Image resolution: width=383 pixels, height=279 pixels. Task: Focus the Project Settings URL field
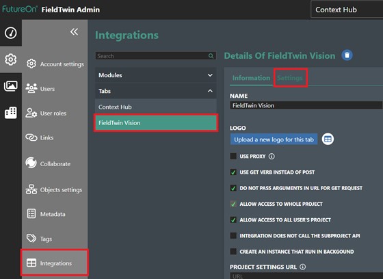pos(306,276)
